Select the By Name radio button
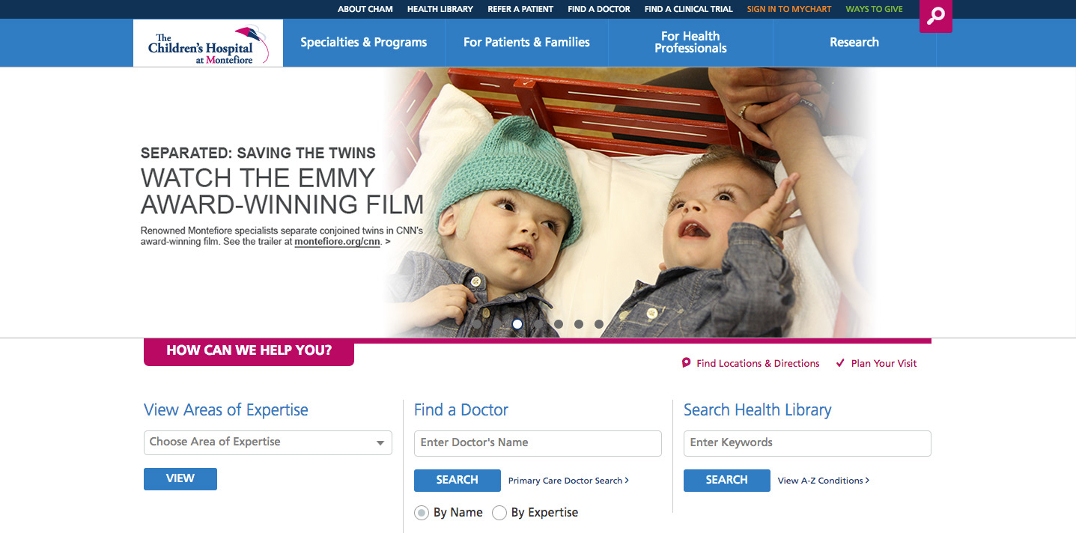Viewport: 1076px width, 533px height. (422, 513)
